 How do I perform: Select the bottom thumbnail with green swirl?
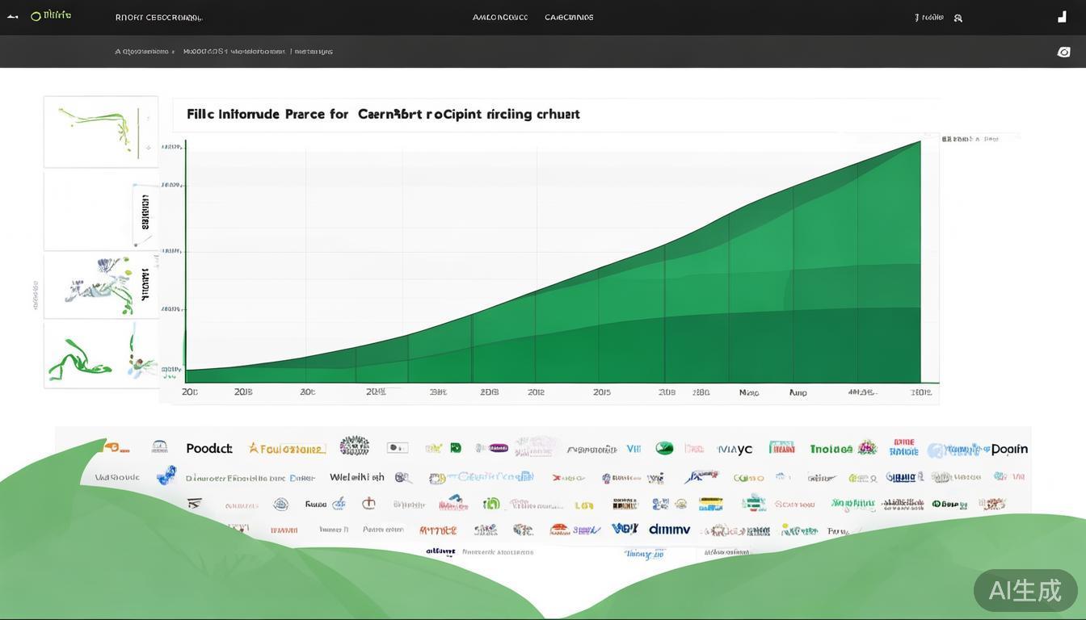100,355
